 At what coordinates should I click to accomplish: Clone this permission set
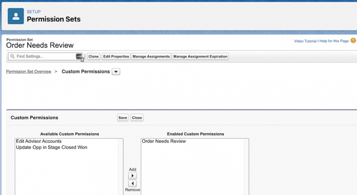coord(94,56)
